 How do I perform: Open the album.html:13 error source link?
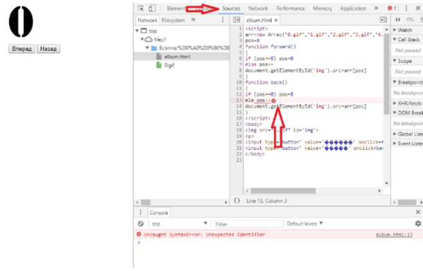(394, 234)
